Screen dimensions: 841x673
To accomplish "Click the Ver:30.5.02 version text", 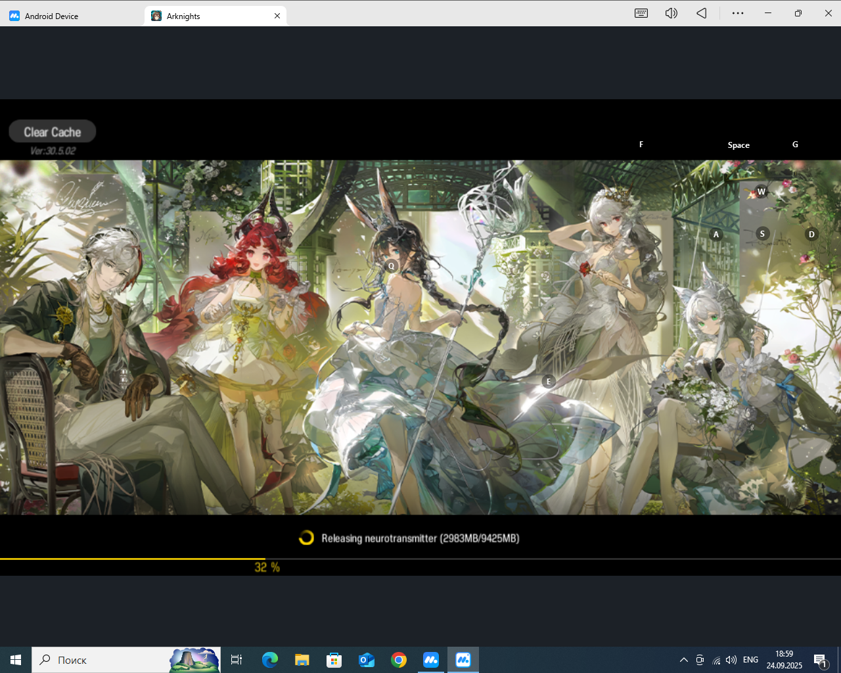I will (x=53, y=151).
